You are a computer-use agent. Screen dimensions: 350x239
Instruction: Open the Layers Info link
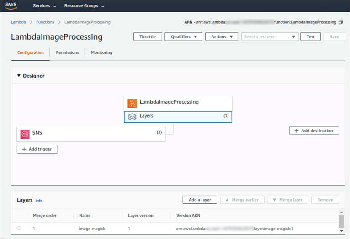tap(39, 201)
